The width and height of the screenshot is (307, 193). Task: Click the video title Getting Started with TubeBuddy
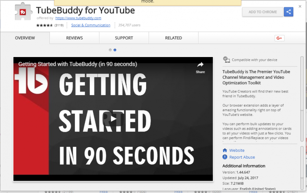point(78,64)
